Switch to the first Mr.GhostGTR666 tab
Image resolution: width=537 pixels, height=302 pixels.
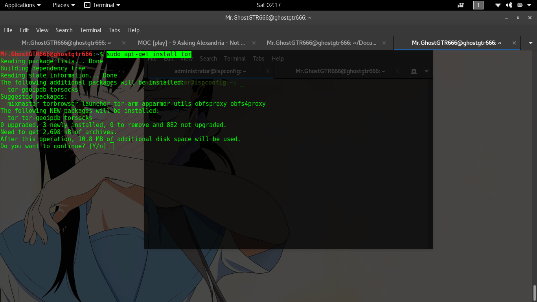pyautogui.click(x=66, y=43)
